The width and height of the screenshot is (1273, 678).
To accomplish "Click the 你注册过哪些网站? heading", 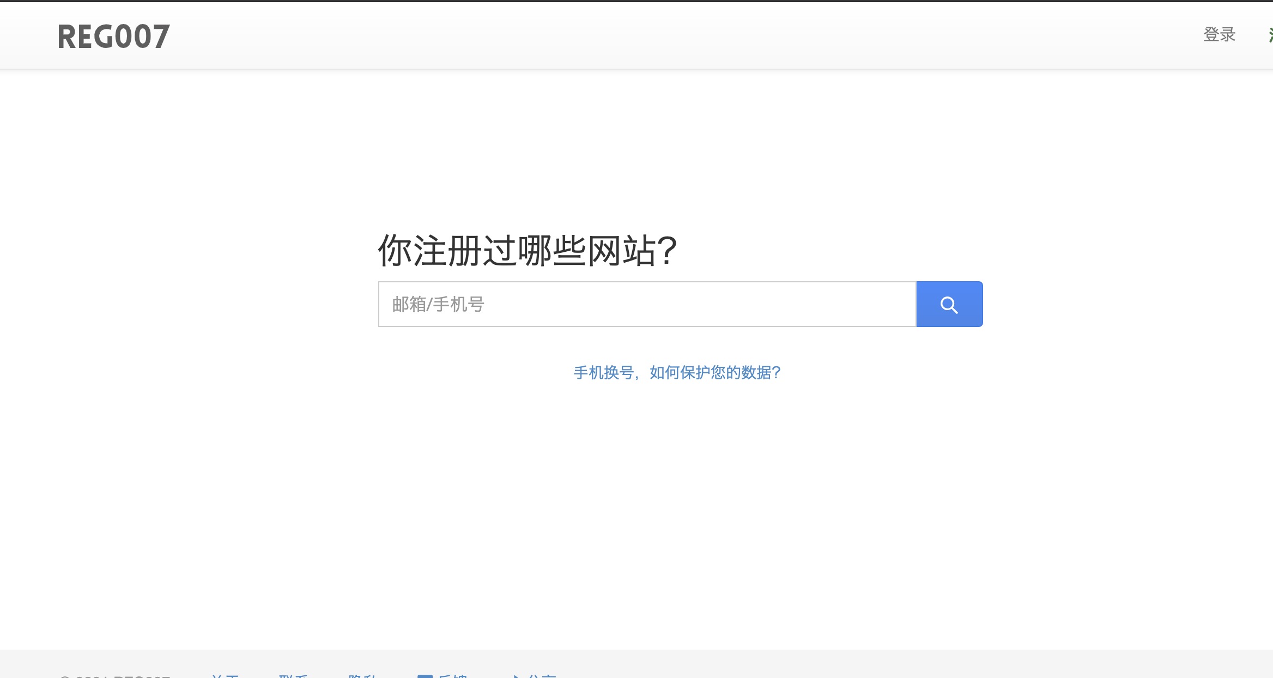I will pos(528,251).
